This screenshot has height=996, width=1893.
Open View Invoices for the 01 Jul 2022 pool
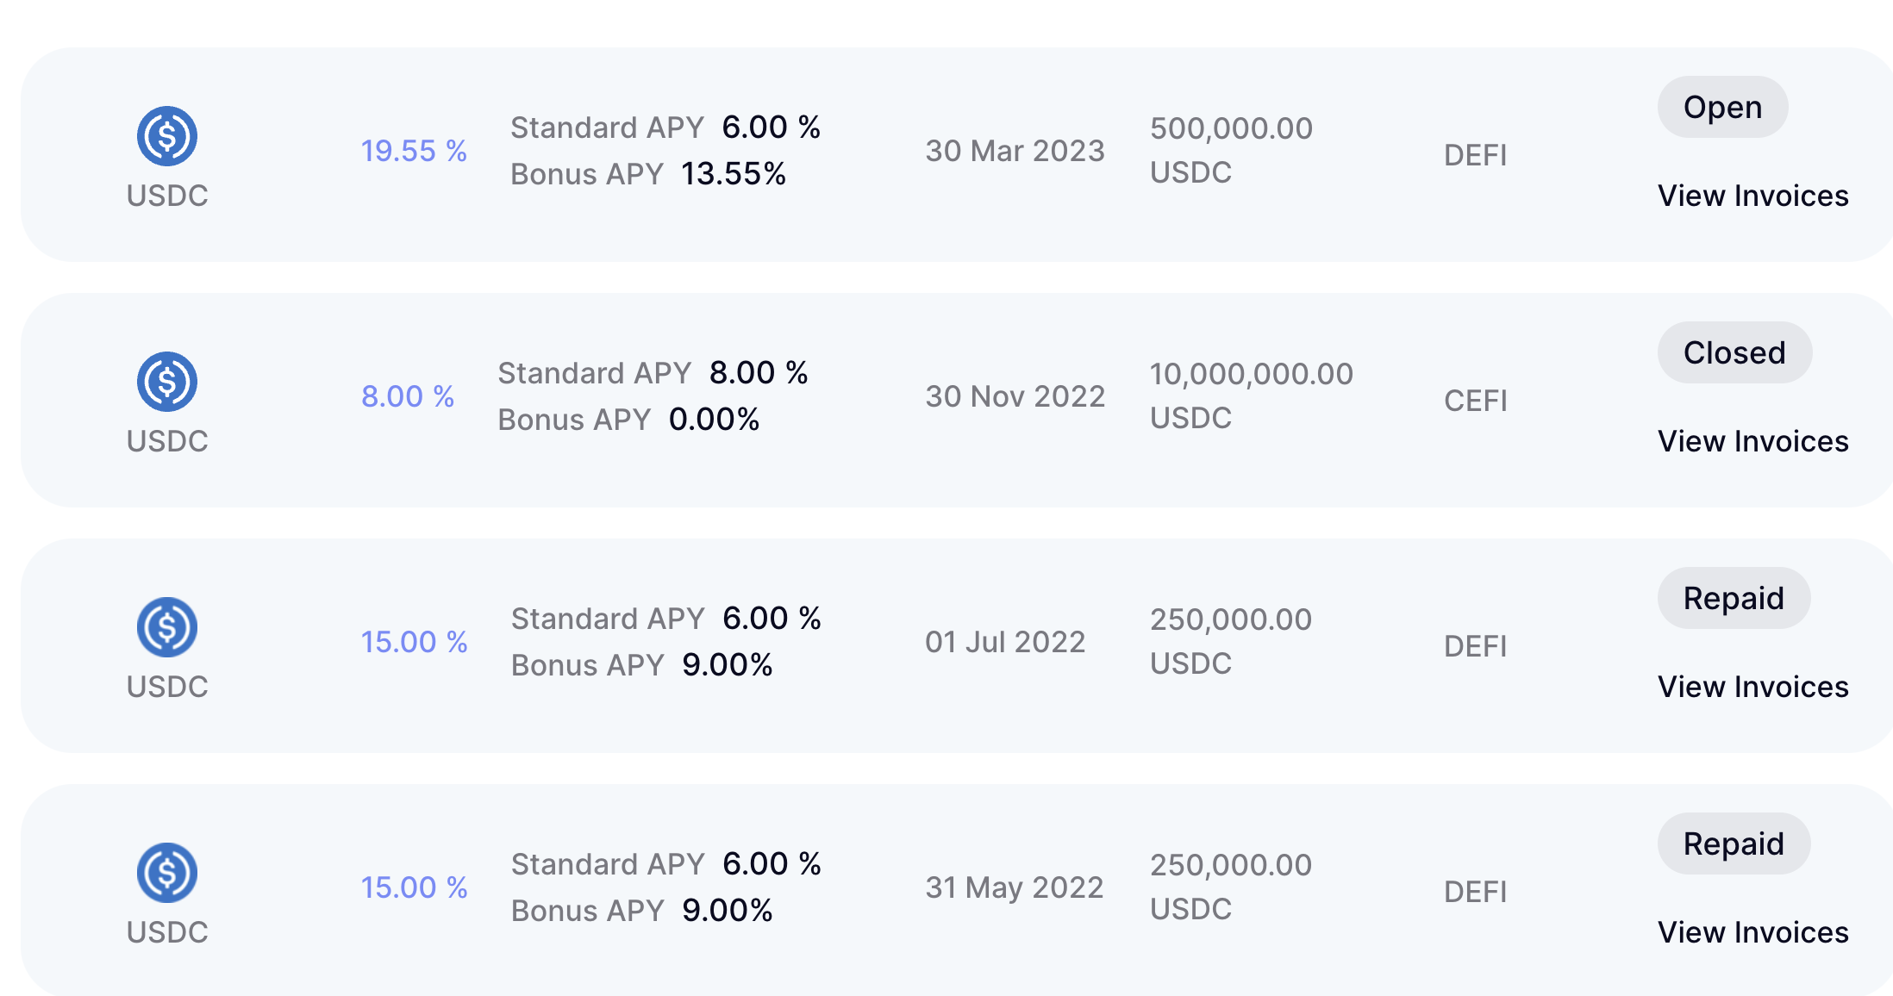[x=1752, y=688]
